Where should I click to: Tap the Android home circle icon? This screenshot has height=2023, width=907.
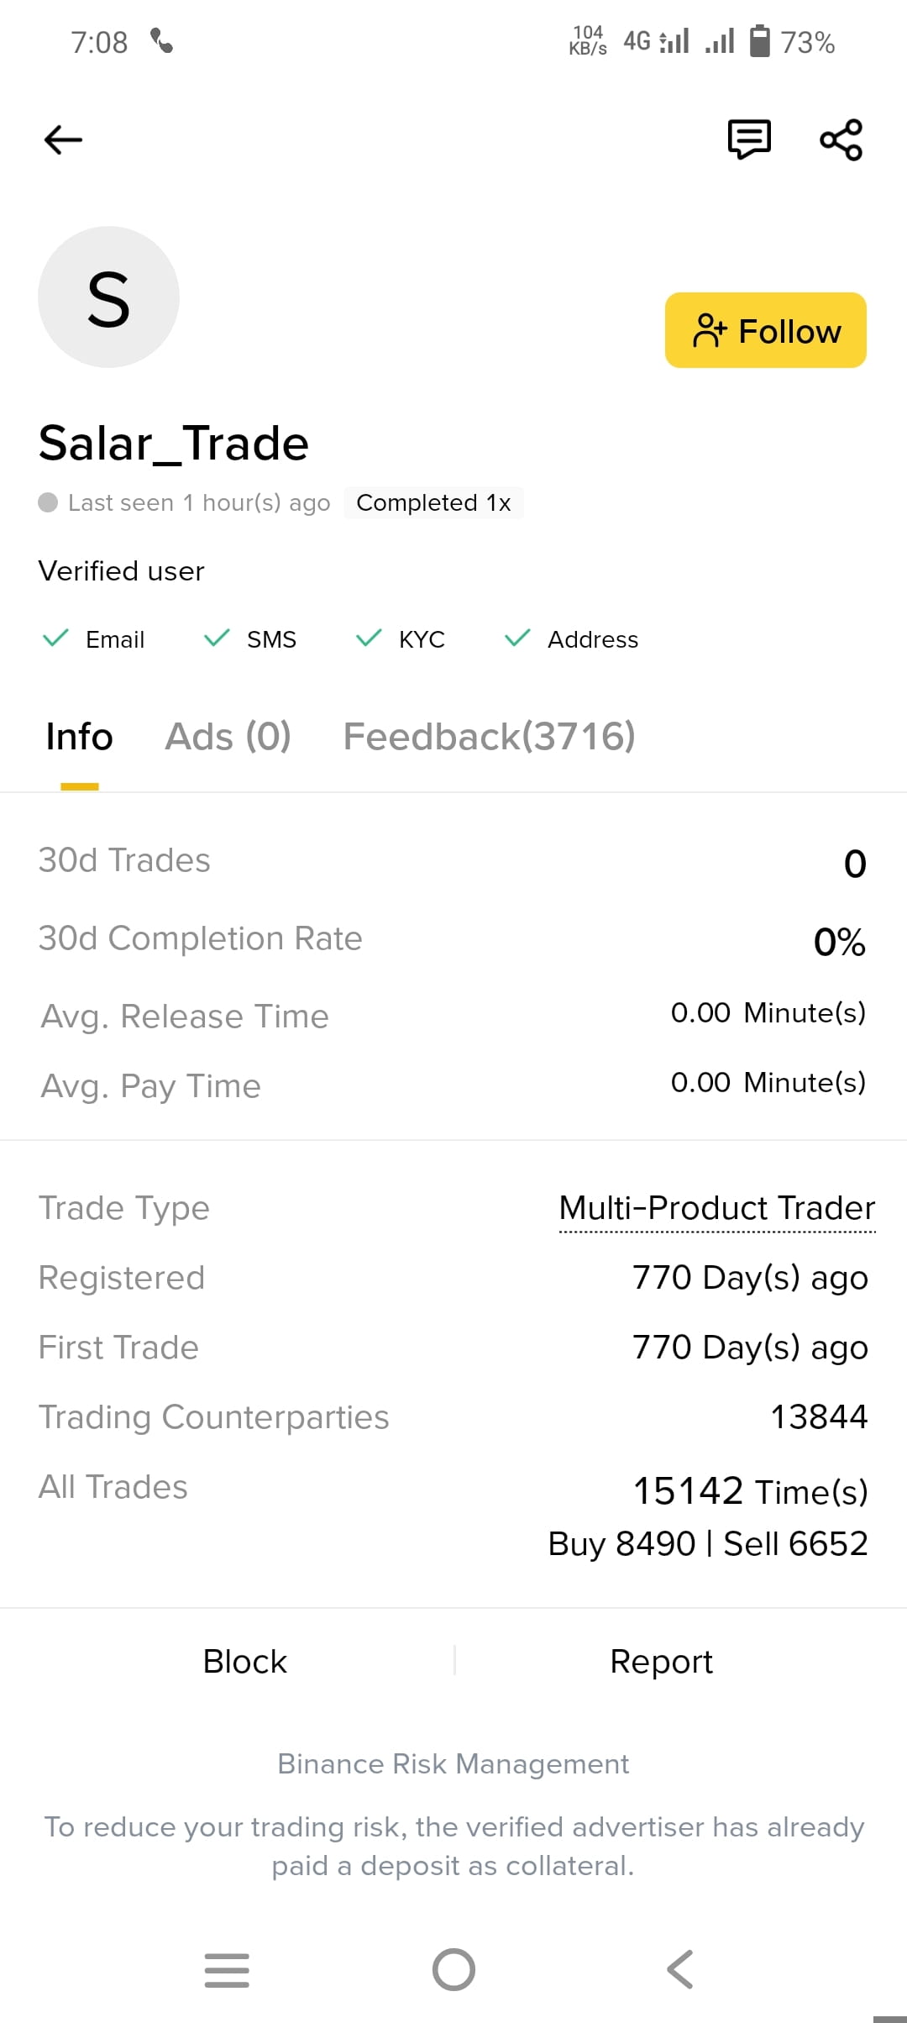[x=453, y=1970]
